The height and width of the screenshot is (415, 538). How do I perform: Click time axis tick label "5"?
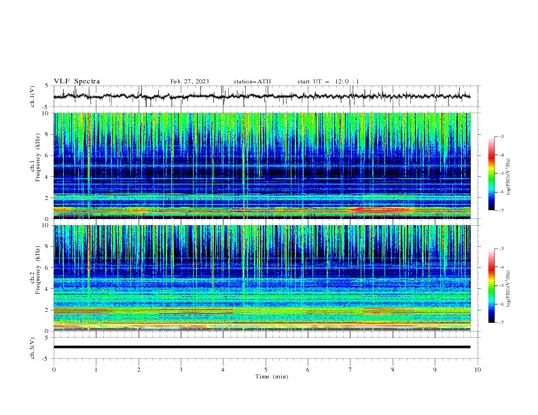tap(266, 370)
